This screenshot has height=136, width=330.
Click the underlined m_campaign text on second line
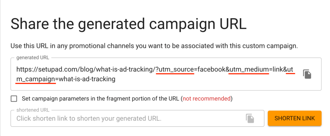click(36, 79)
